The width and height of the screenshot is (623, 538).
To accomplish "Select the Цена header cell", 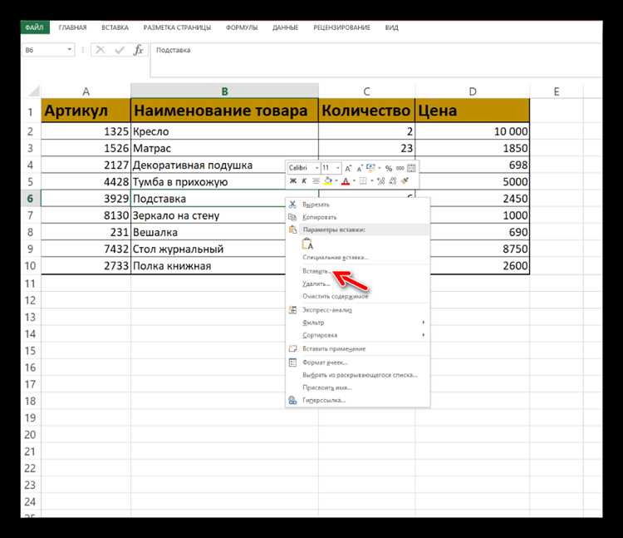I will 473,110.
